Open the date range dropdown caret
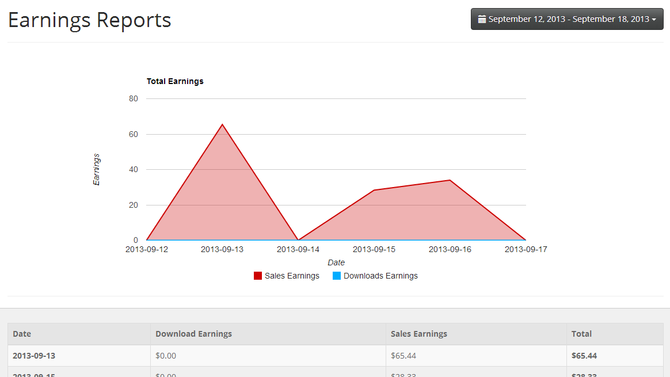 [654, 20]
